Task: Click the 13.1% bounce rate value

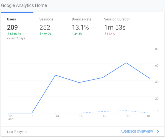Action: [80, 28]
